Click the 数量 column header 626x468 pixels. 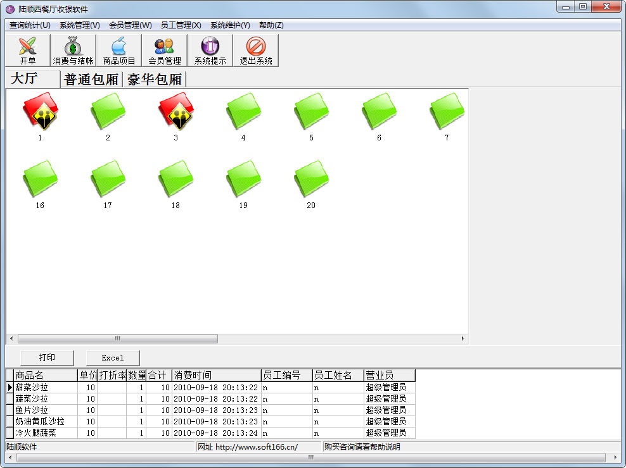pyautogui.click(x=136, y=375)
